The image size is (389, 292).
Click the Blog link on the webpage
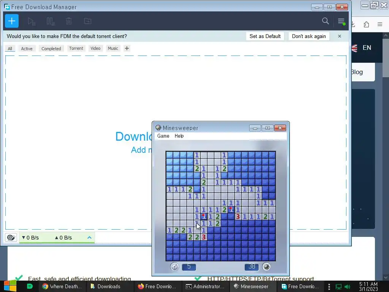[x=357, y=72]
